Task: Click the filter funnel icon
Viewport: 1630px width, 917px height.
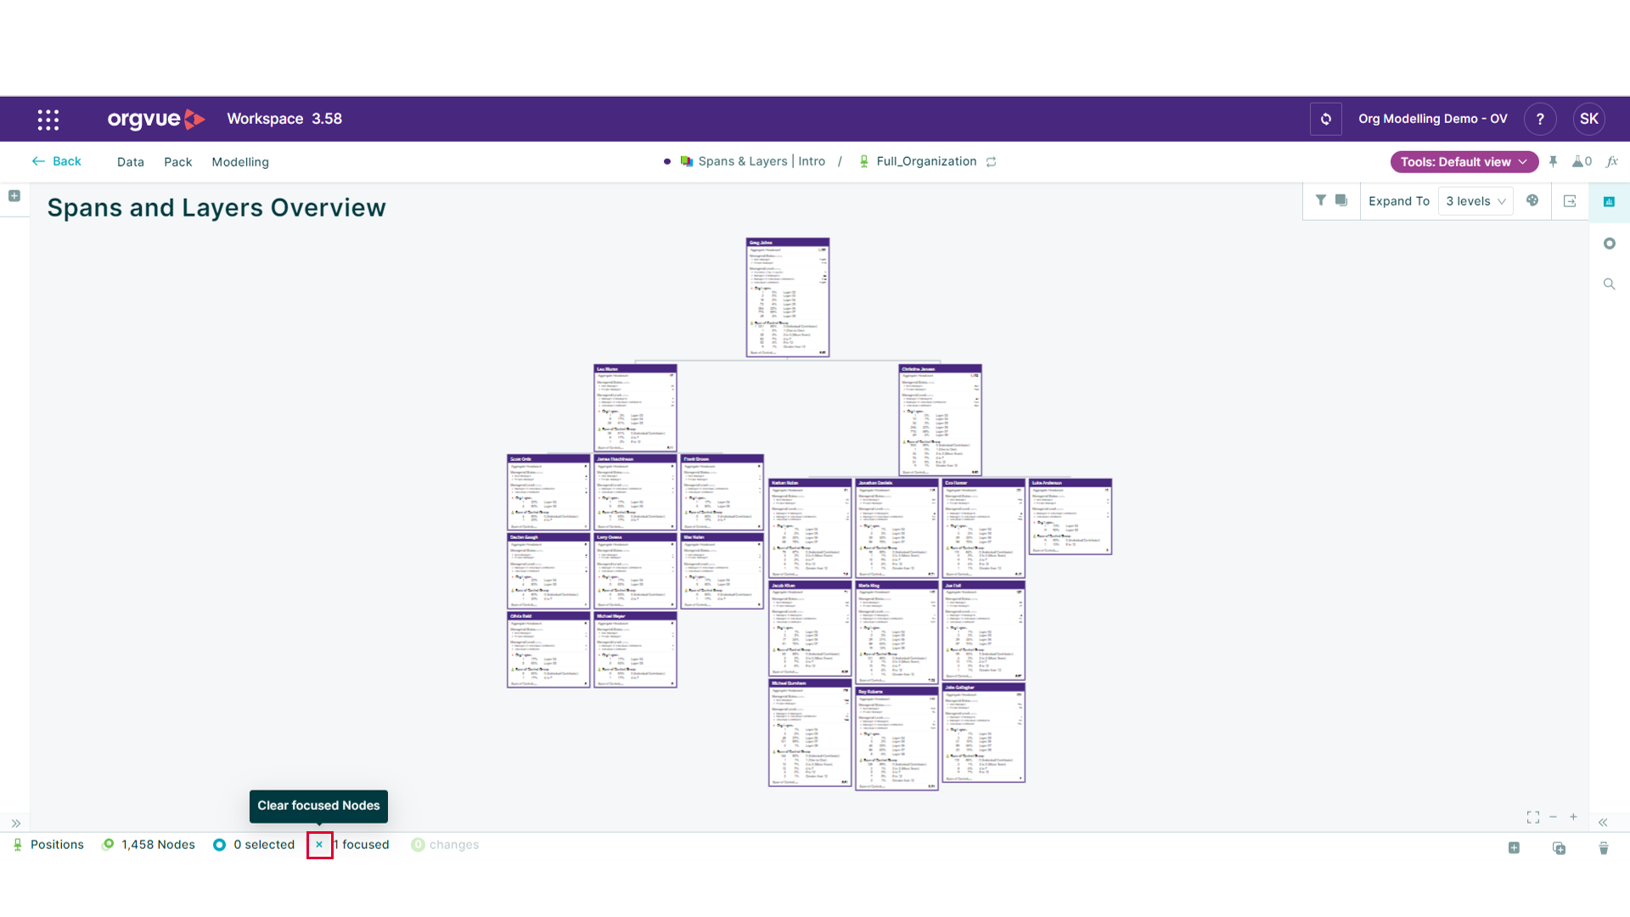Action: coord(1321,201)
